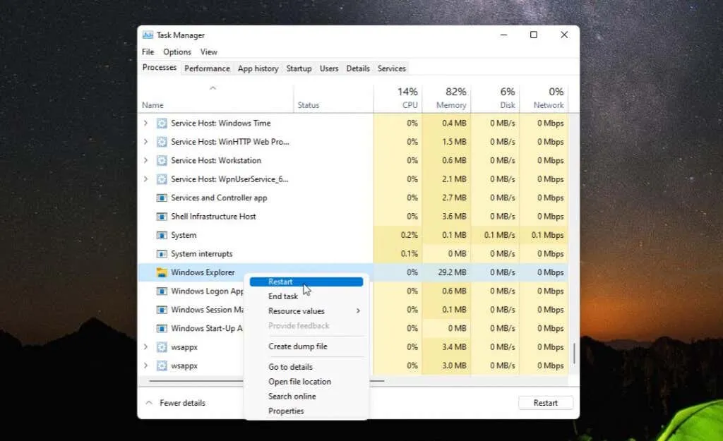Image resolution: width=723 pixels, height=441 pixels.
Task: Click the Windows Explorer folder icon
Action: [x=161, y=272]
